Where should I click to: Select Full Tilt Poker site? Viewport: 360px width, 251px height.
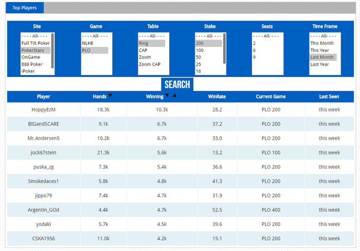pyautogui.click(x=35, y=43)
